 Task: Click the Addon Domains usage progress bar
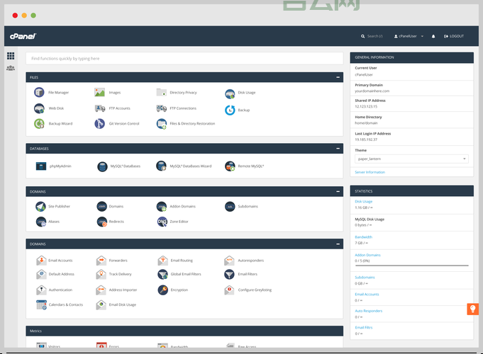point(412,265)
